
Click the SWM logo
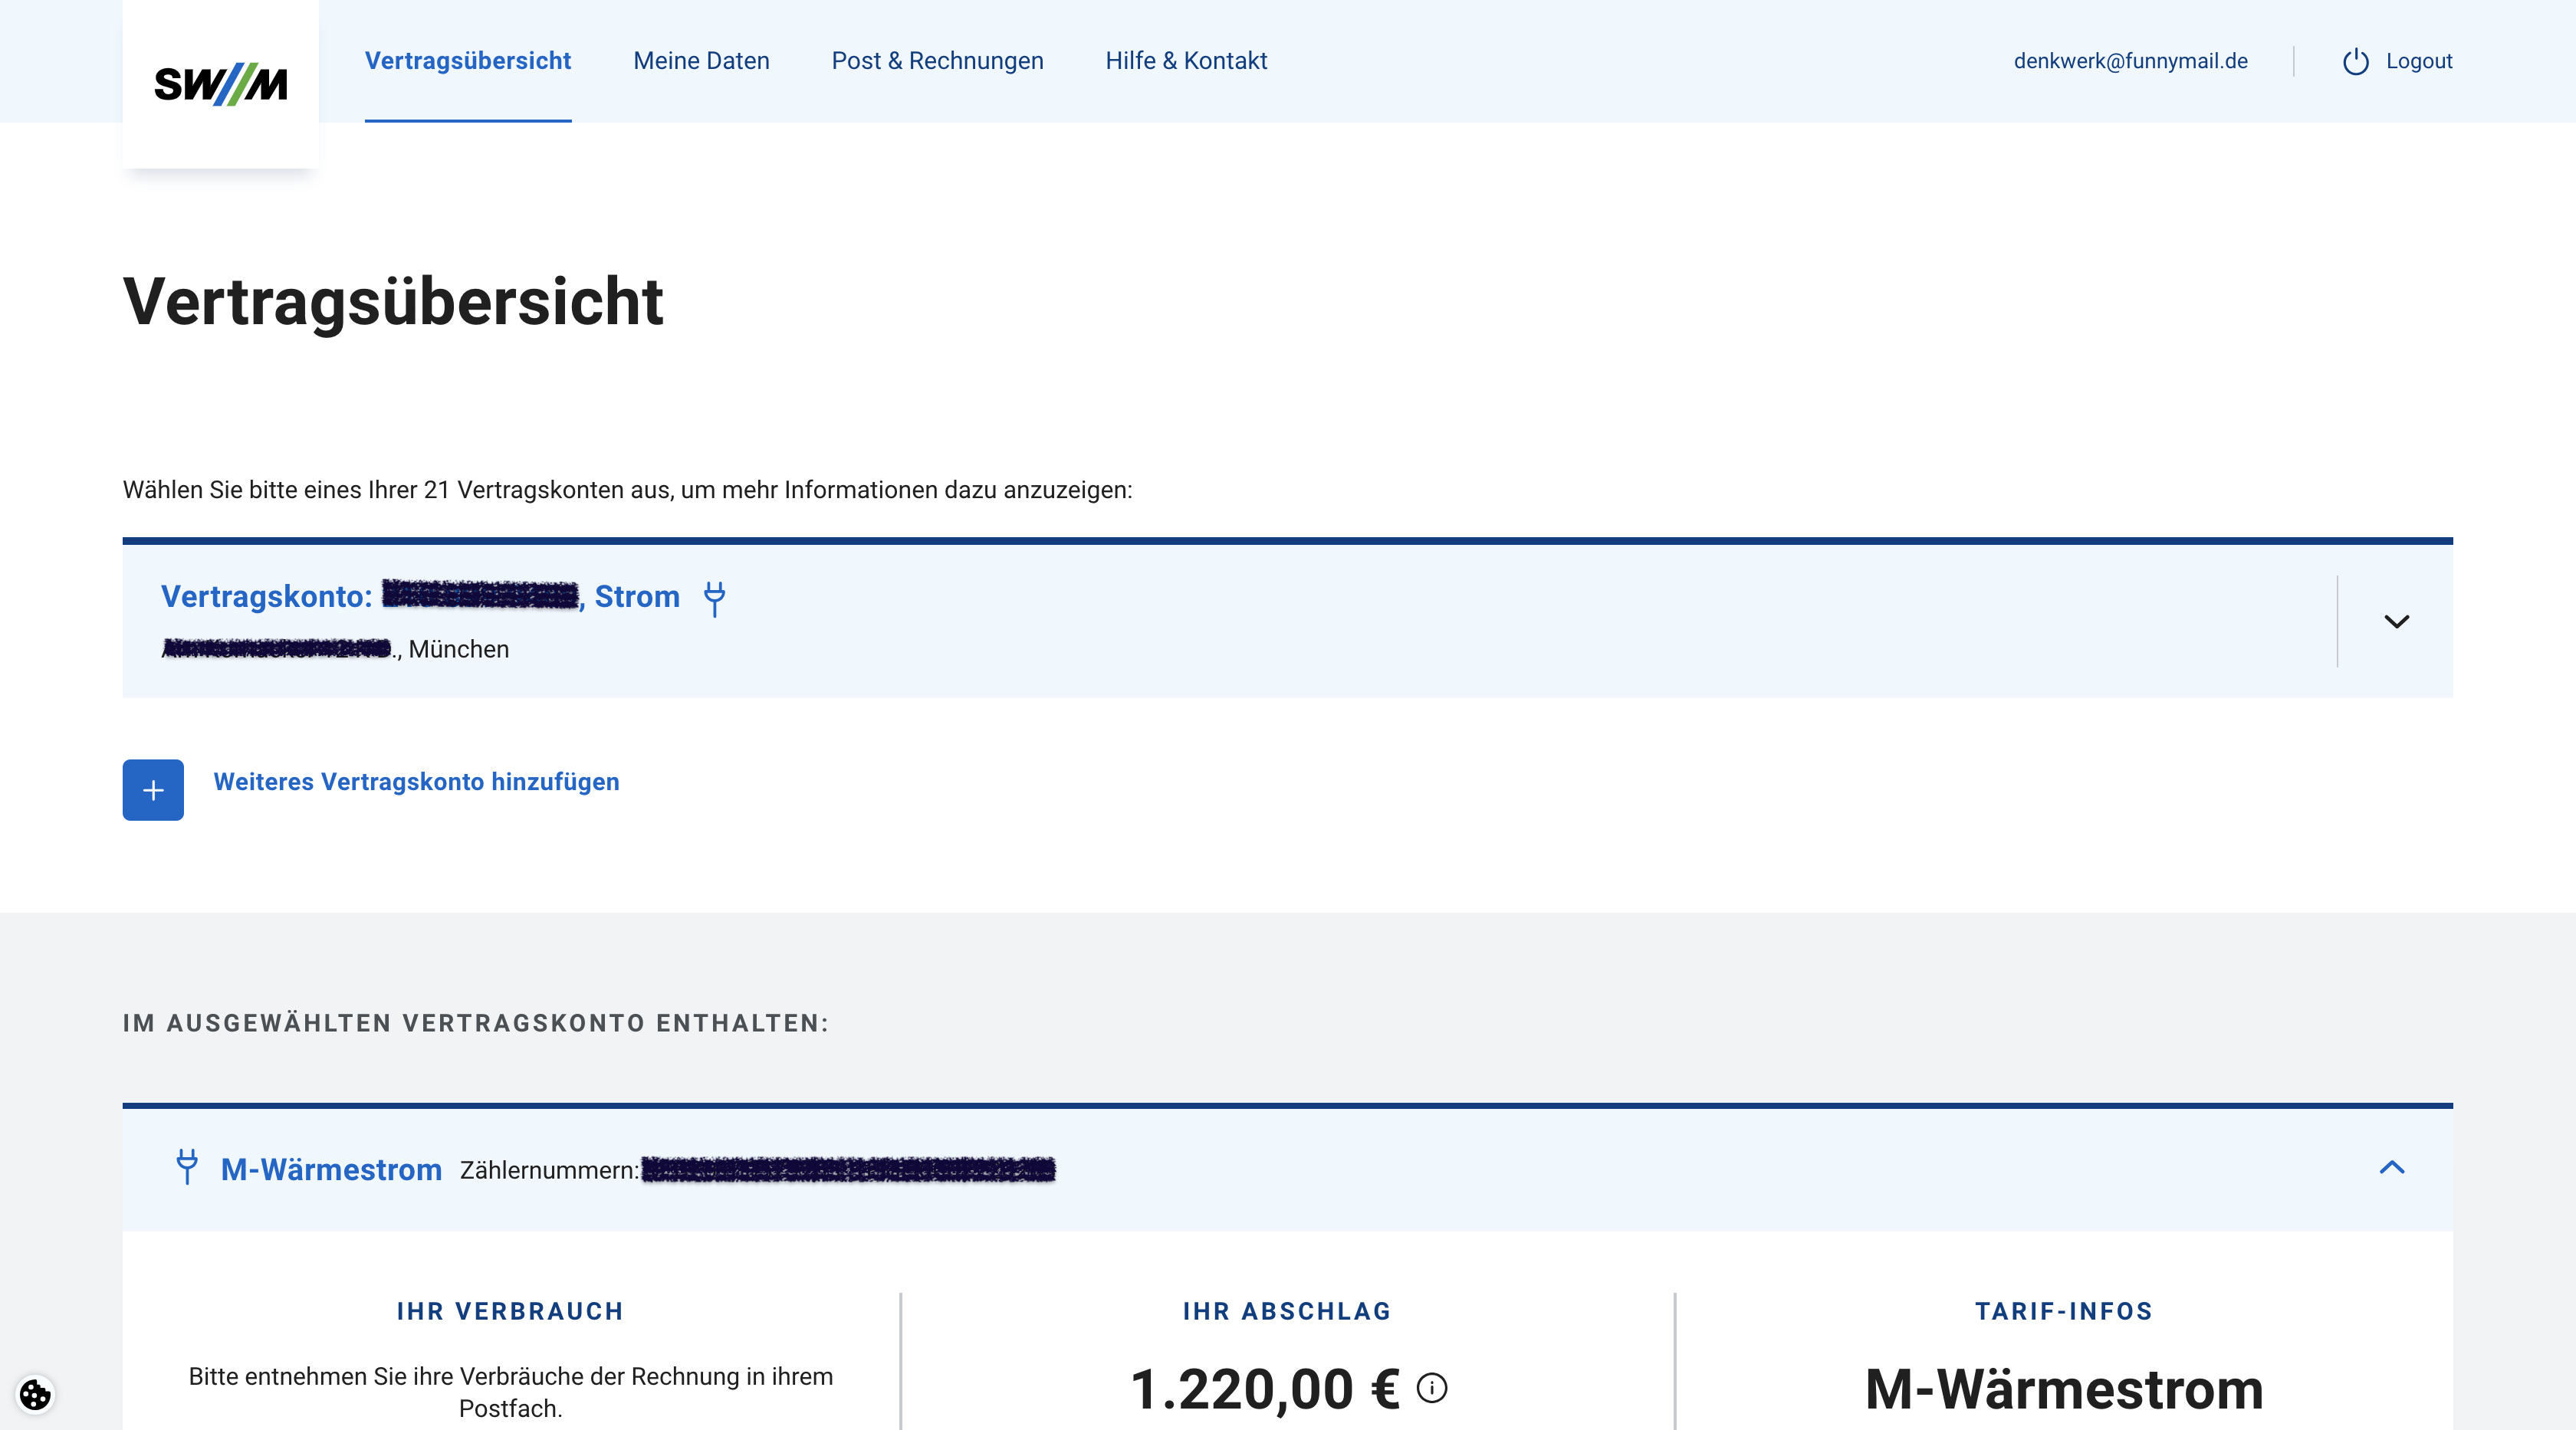pyautogui.click(x=220, y=84)
